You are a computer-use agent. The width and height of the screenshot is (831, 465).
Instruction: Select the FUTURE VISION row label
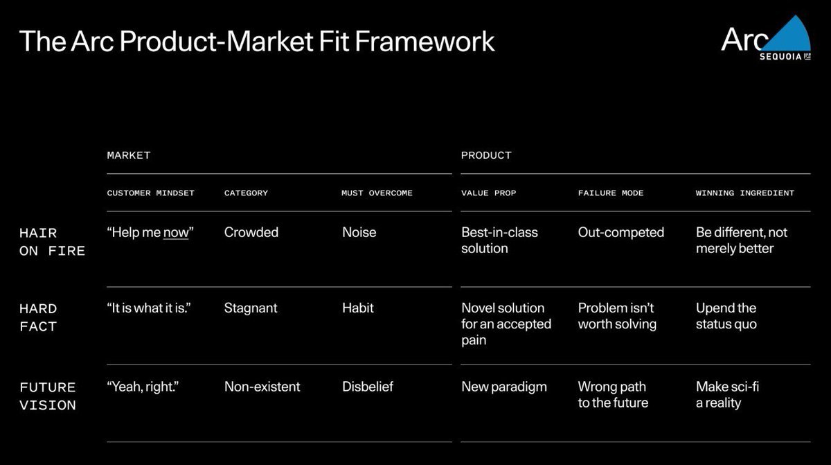(x=47, y=396)
